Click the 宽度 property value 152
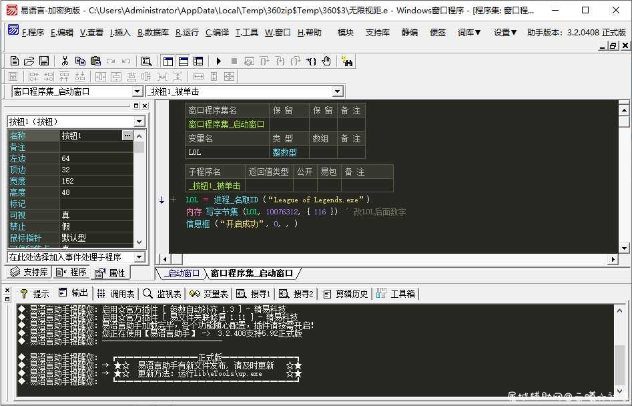Viewport: 632px width, 406px height. 96,181
